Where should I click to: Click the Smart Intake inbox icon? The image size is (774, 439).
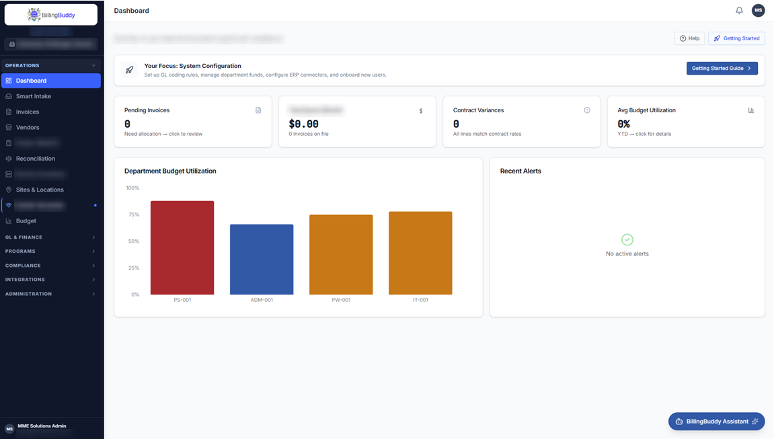(x=8, y=96)
